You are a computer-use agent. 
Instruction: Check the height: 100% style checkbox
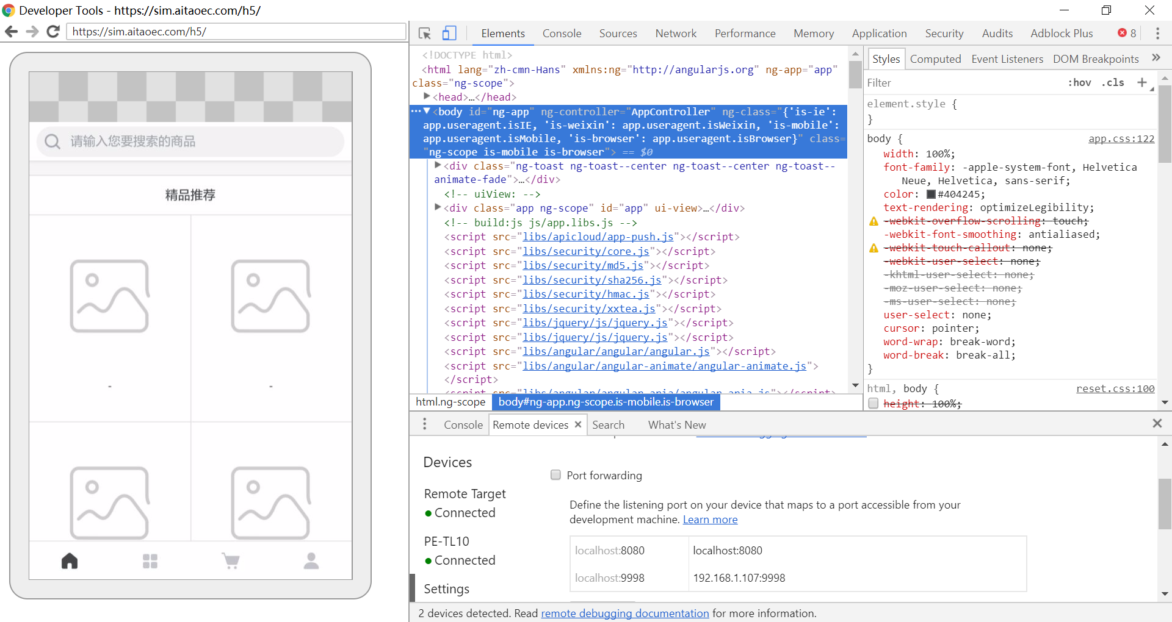coord(874,404)
